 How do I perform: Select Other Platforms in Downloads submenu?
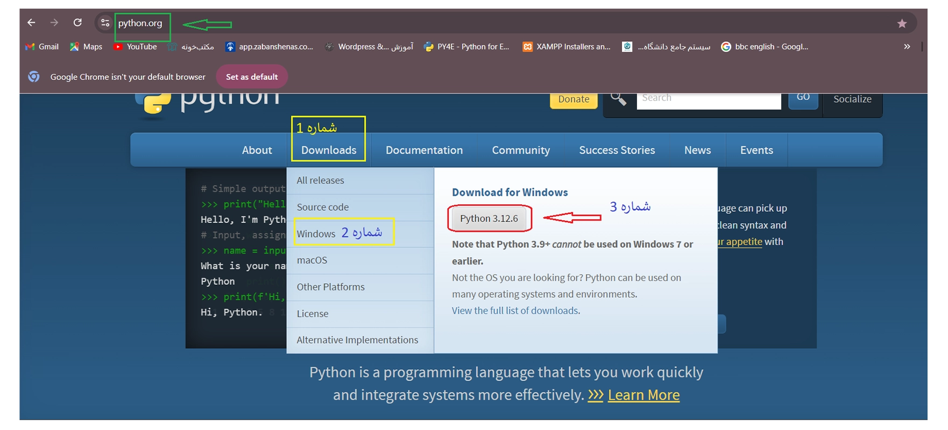tap(360, 287)
